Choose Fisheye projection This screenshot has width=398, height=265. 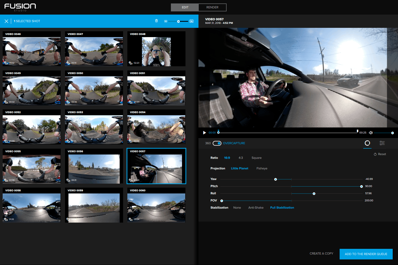pos(262,169)
